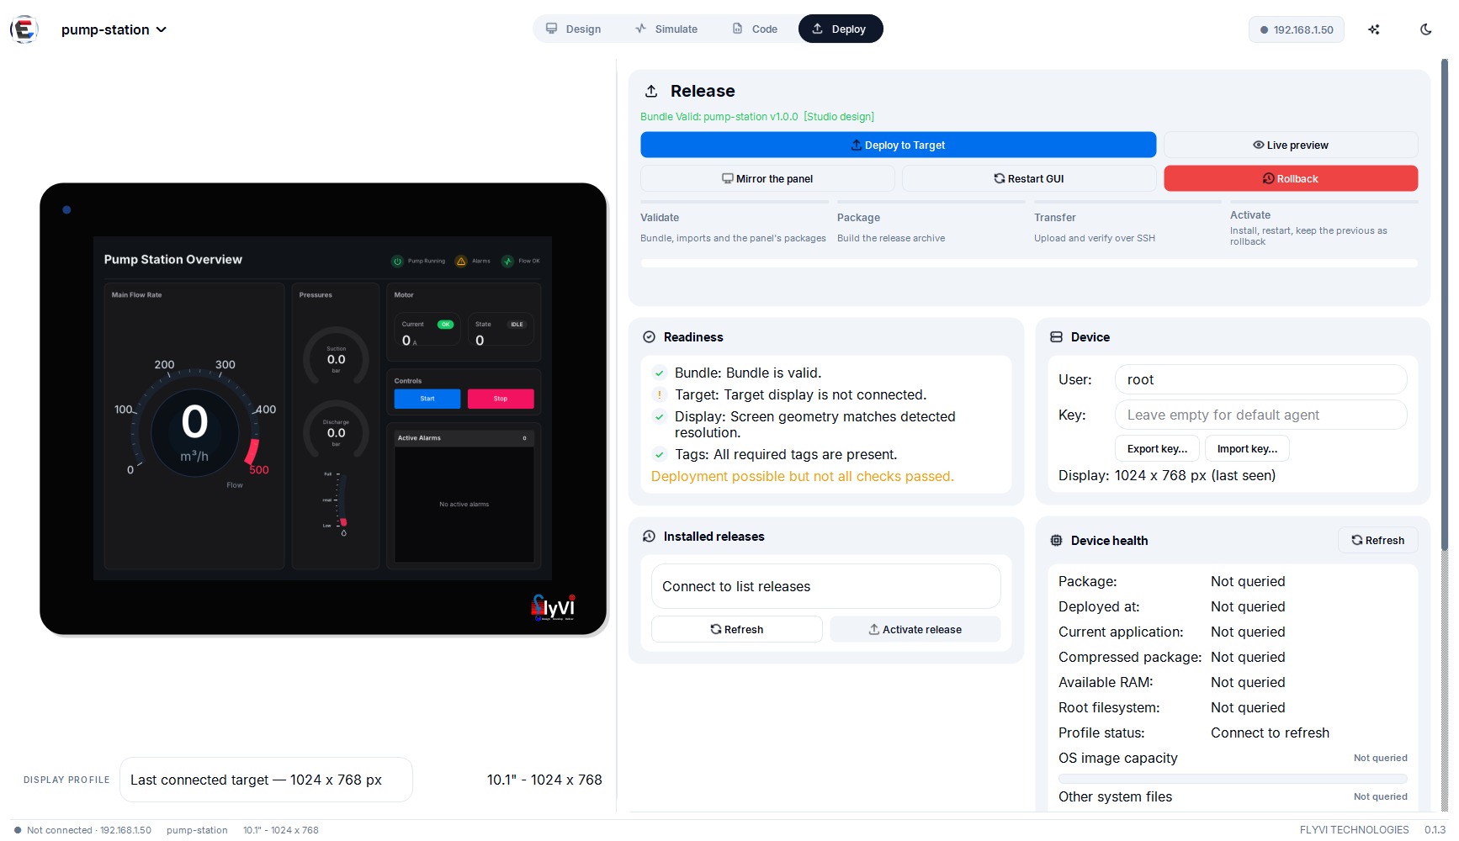Switch to the Design tab

[574, 29]
